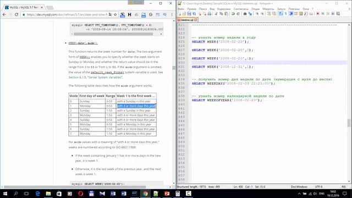The height and width of the screenshot is (198, 352).
Task: Open Файл menu in Notepad++
Action: pyautogui.click(x=181, y=9)
